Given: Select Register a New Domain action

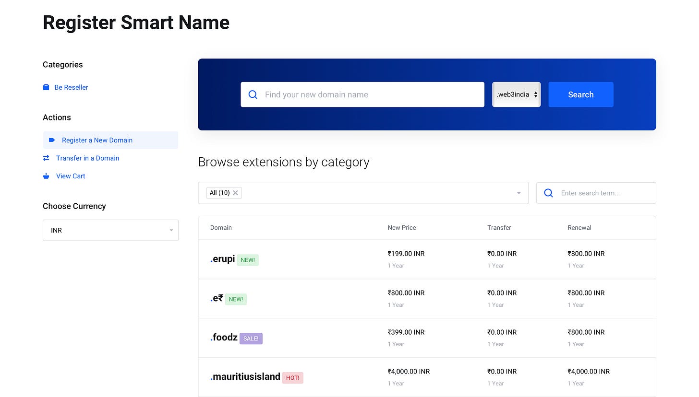Looking at the screenshot, I should (110, 140).
